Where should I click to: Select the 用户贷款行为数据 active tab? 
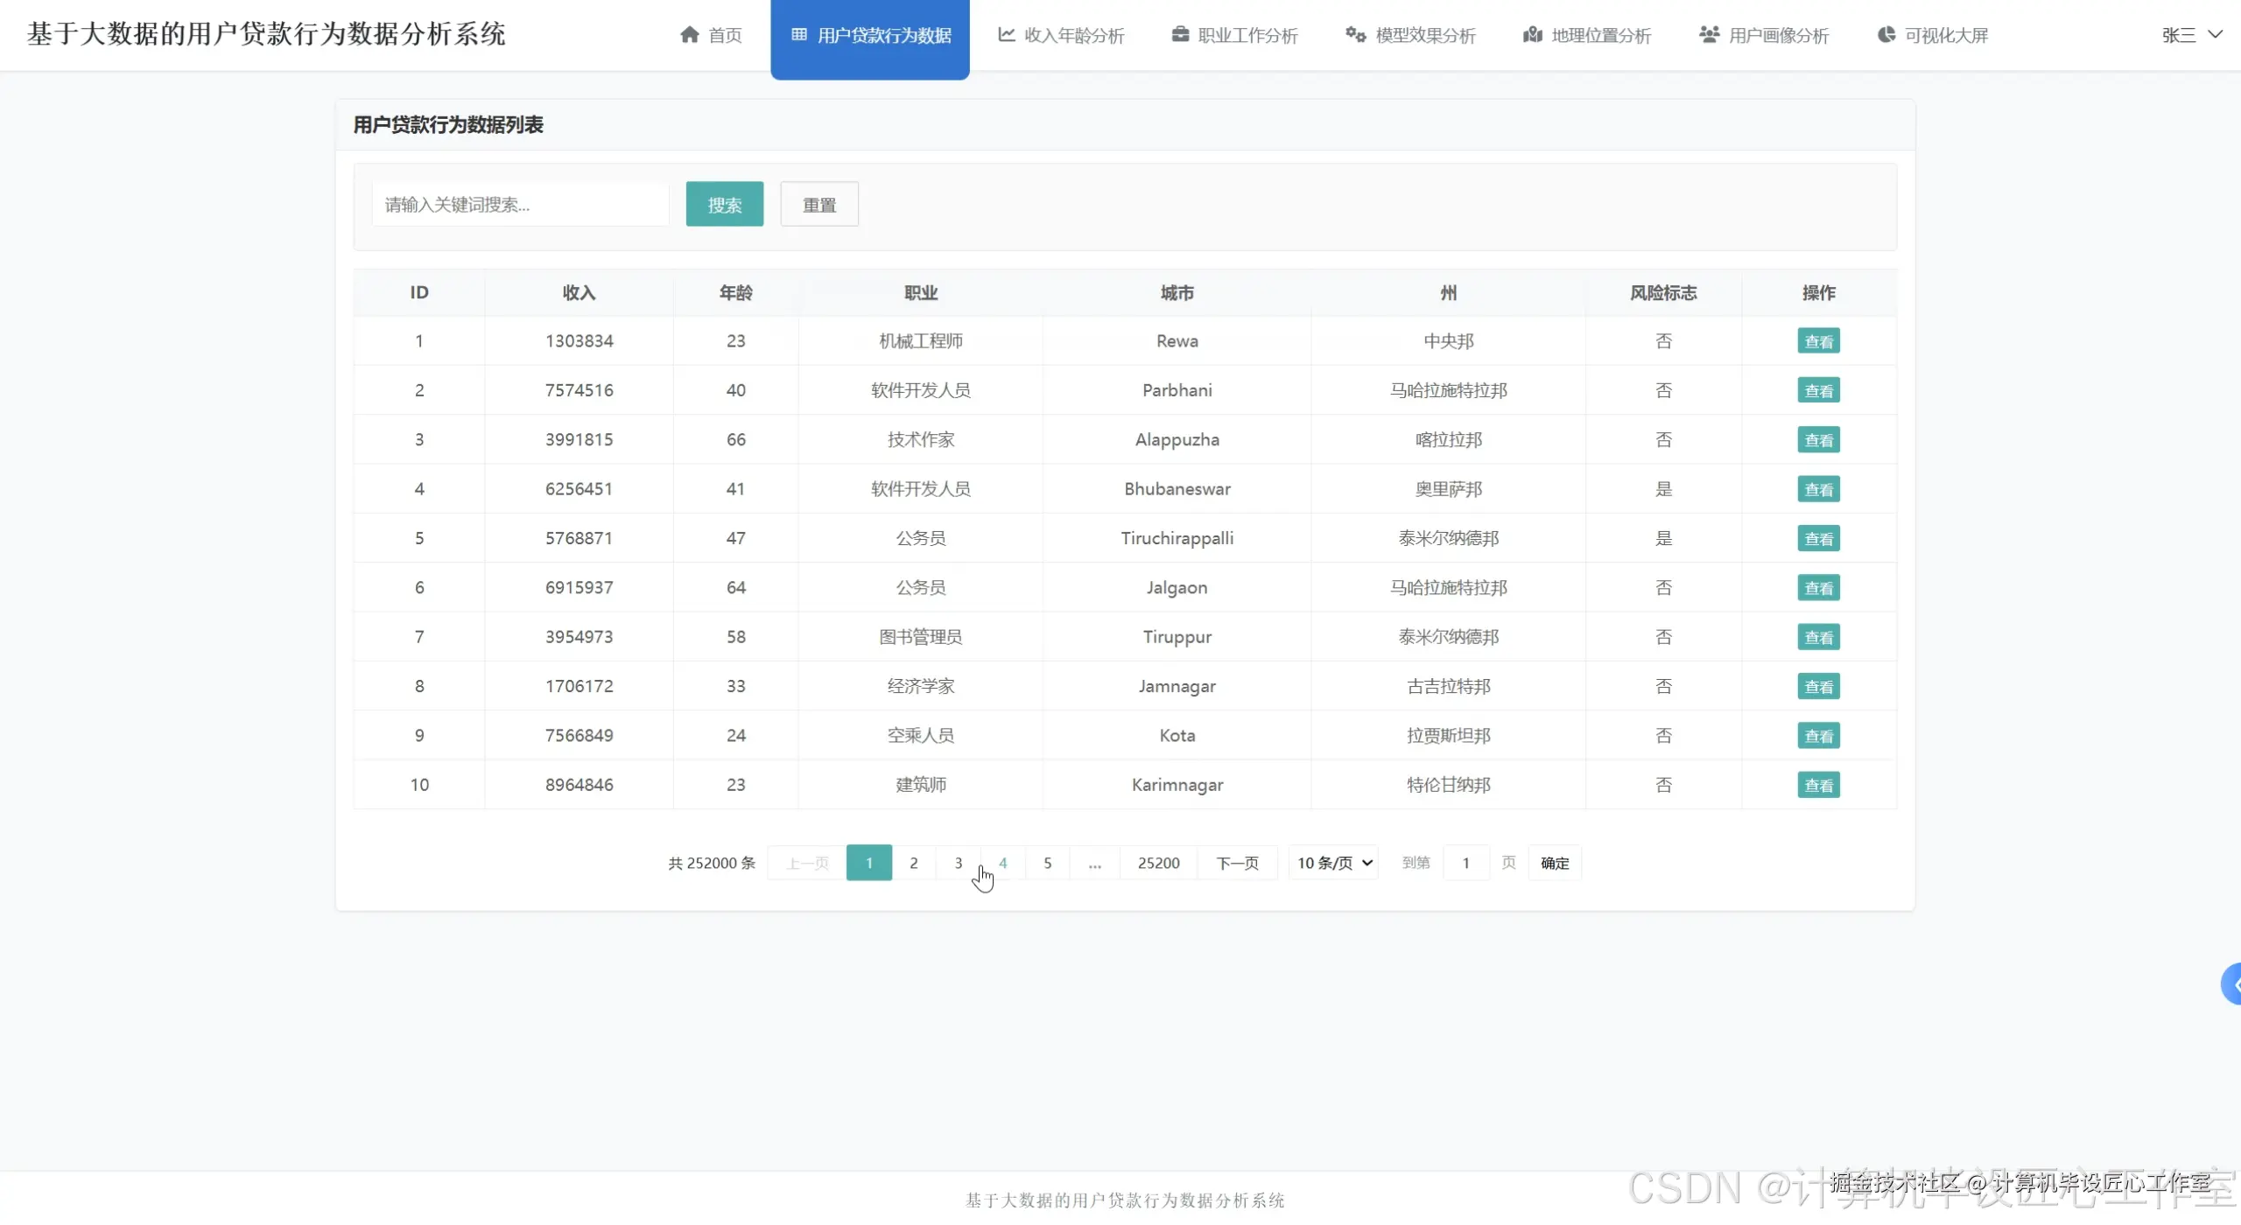[870, 39]
